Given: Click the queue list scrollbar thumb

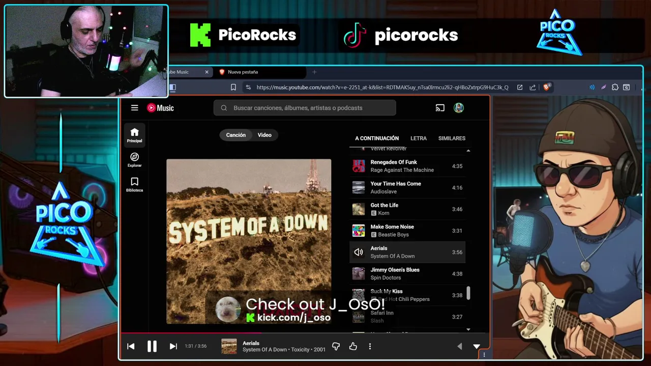Looking at the screenshot, I should click(x=468, y=293).
